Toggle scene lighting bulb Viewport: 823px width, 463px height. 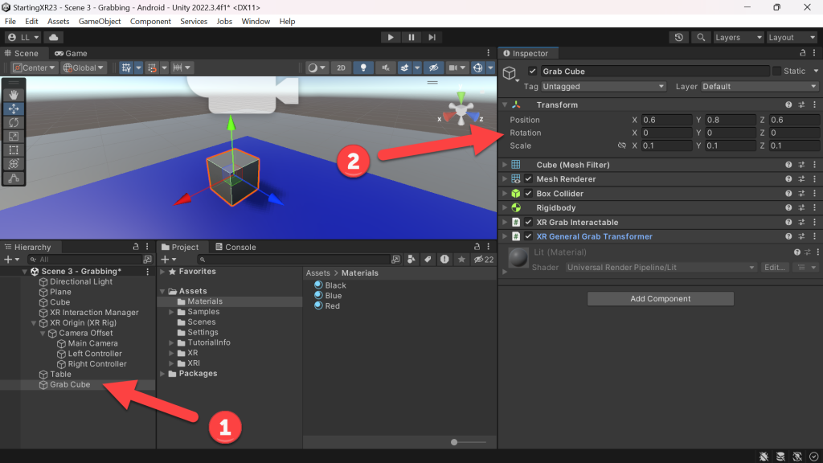tap(363, 68)
